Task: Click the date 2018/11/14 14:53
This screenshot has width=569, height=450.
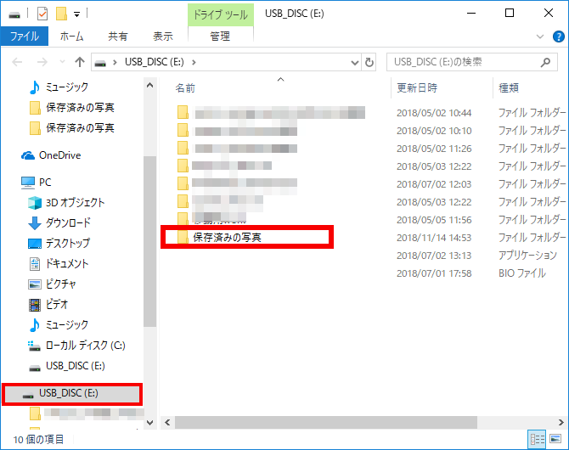Action: [434, 238]
